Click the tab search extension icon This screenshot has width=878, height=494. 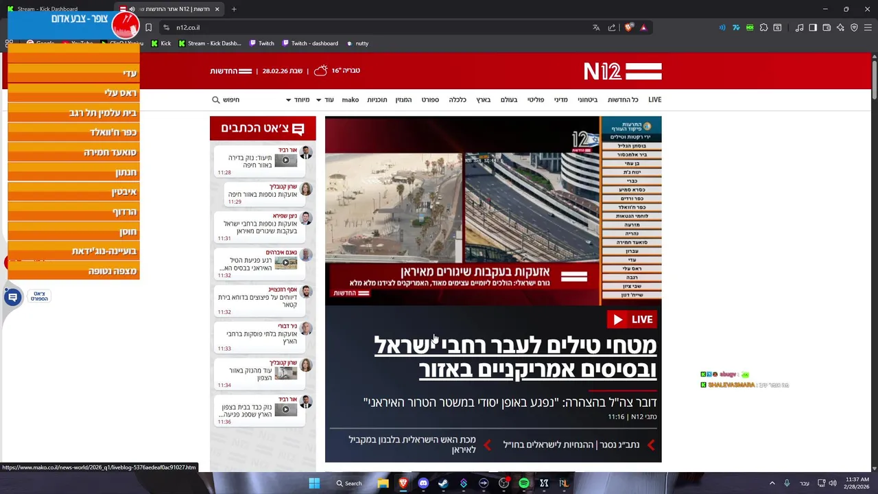coord(777,27)
